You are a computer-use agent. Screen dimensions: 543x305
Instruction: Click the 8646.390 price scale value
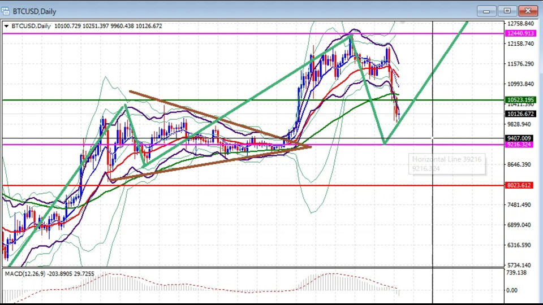click(519, 164)
